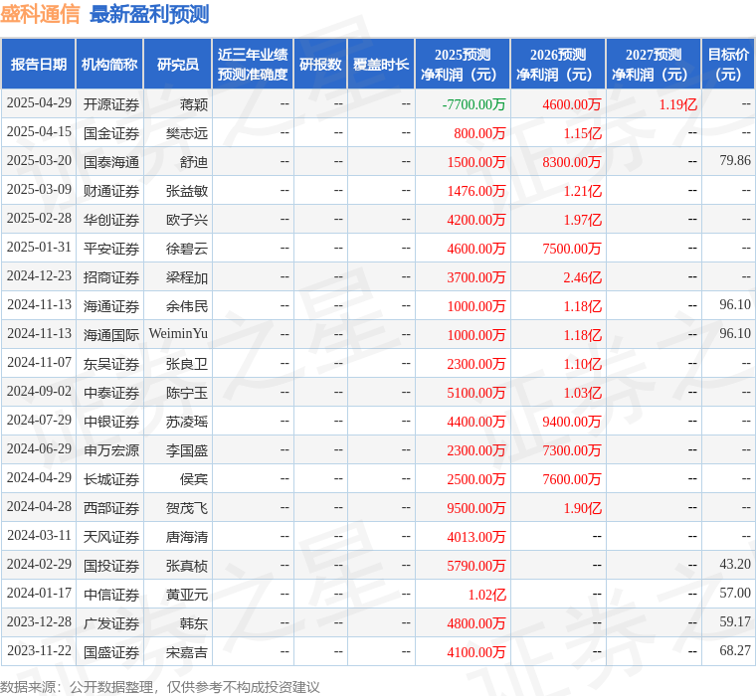This screenshot has width=756, height=696.
Task: Click the 长城证券 institution cell
Action: (111, 479)
